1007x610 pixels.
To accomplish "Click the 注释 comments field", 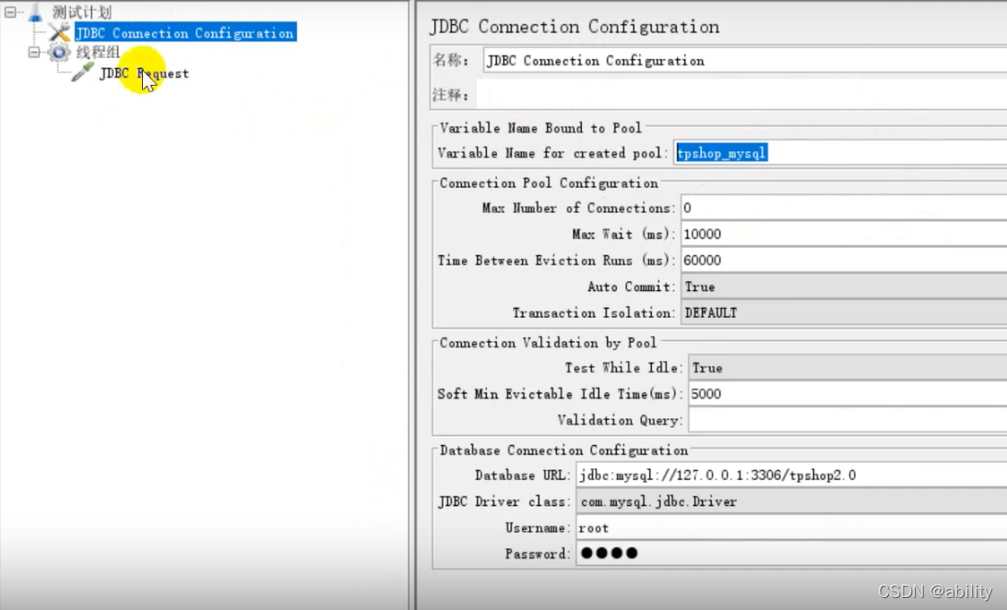I will pos(741,95).
